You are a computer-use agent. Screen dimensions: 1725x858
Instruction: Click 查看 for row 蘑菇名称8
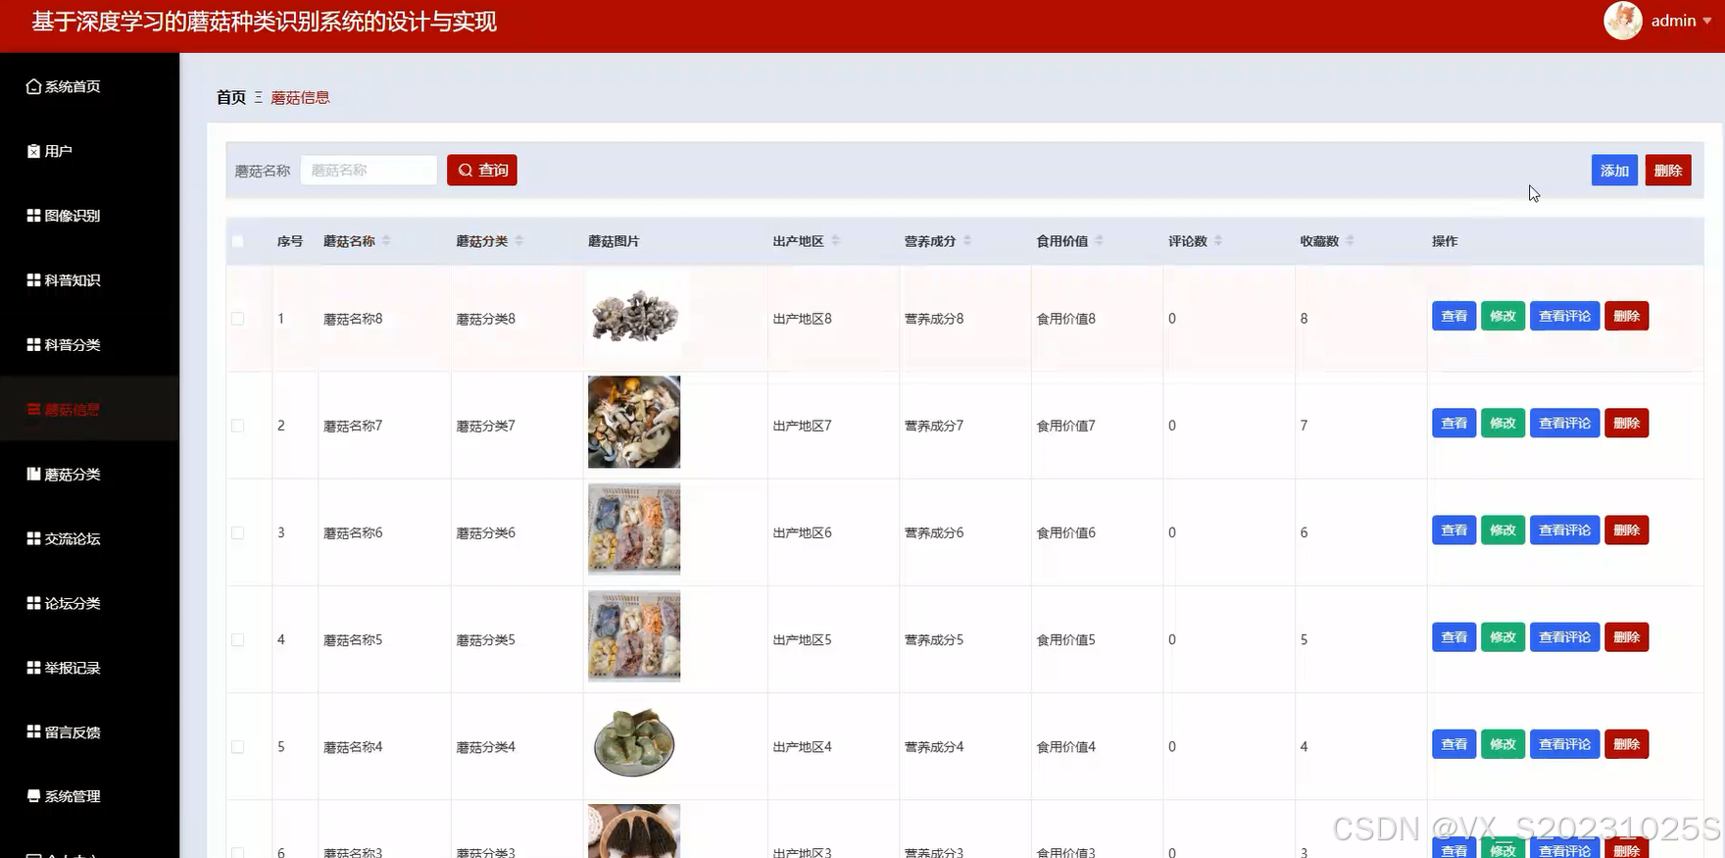[1454, 316]
